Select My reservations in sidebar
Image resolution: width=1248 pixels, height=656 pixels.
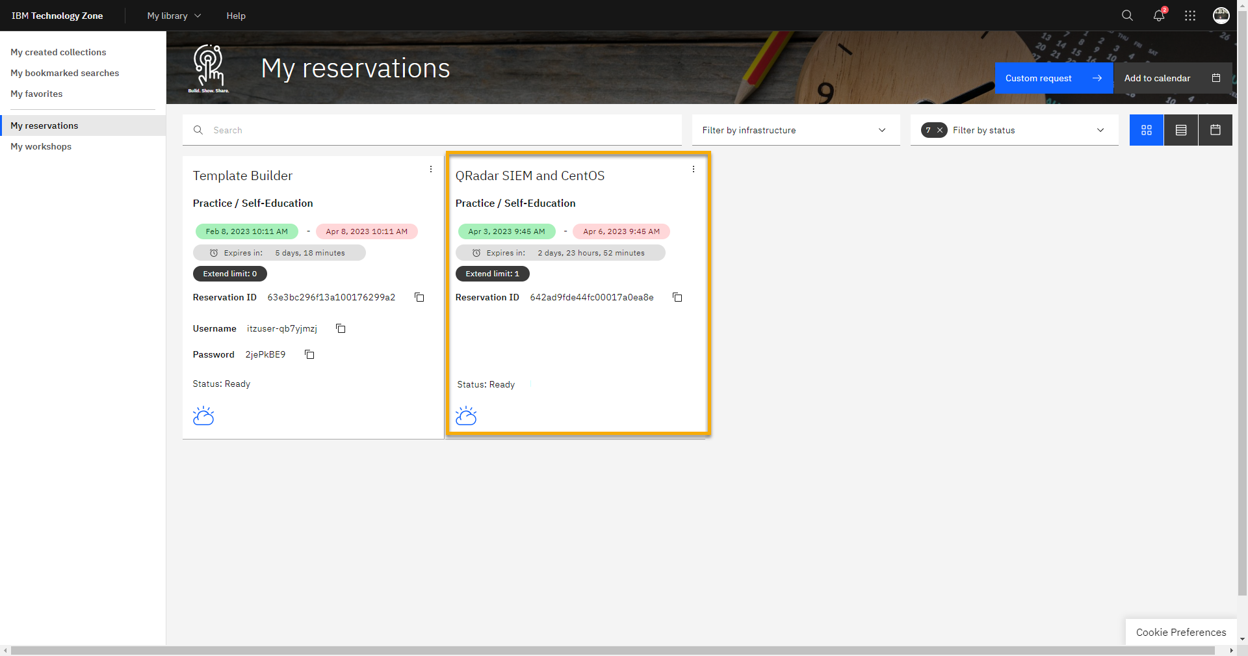(83, 125)
